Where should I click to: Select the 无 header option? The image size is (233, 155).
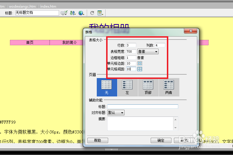107,87
